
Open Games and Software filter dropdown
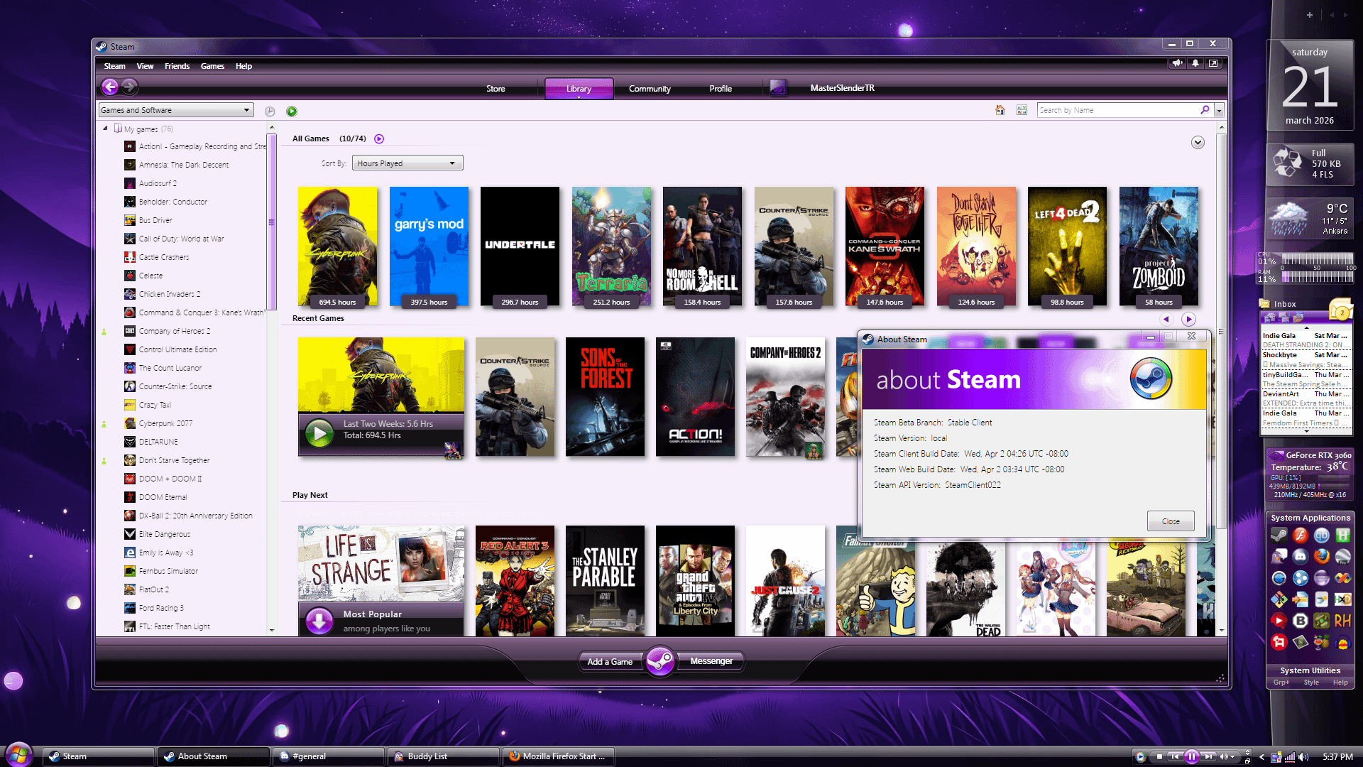tap(176, 110)
